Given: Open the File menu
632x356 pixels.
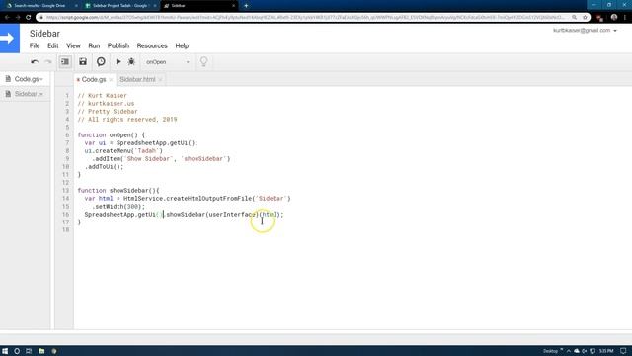Looking at the screenshot, I should 35,46.
